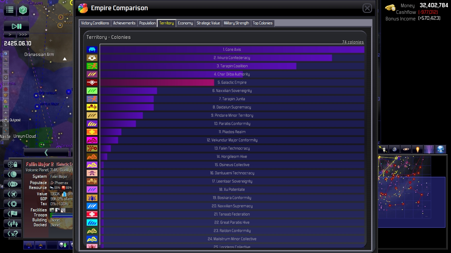Click Wirdus Major star on map
Screen dimensions: 451x253
pyautogui.click(x=37, y=107)
